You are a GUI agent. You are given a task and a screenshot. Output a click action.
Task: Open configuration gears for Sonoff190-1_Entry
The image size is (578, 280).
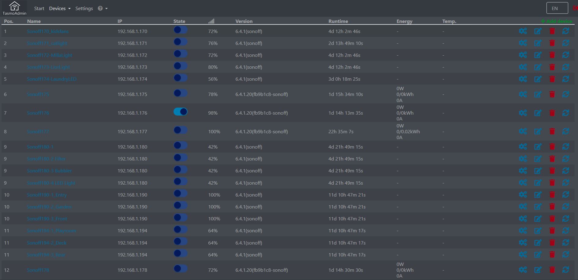523,195
